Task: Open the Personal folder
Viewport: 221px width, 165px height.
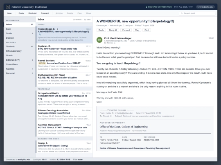Action: pyautogui.click(x=20, y=73)
